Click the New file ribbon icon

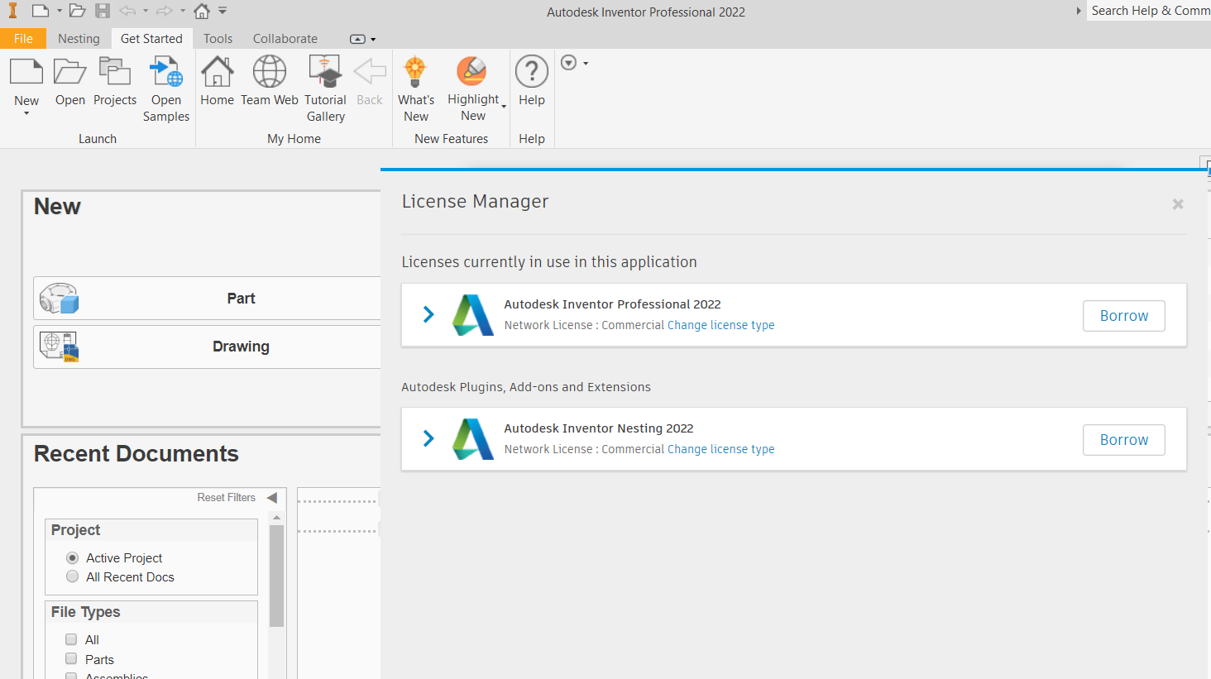26,72
